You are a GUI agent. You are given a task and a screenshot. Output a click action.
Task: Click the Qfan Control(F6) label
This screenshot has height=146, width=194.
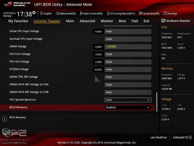click(x=93, y=14)
